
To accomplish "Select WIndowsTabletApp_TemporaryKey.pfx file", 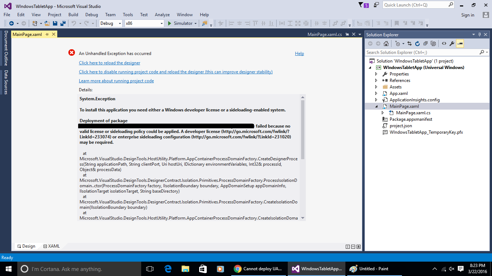I will (426, 132).
